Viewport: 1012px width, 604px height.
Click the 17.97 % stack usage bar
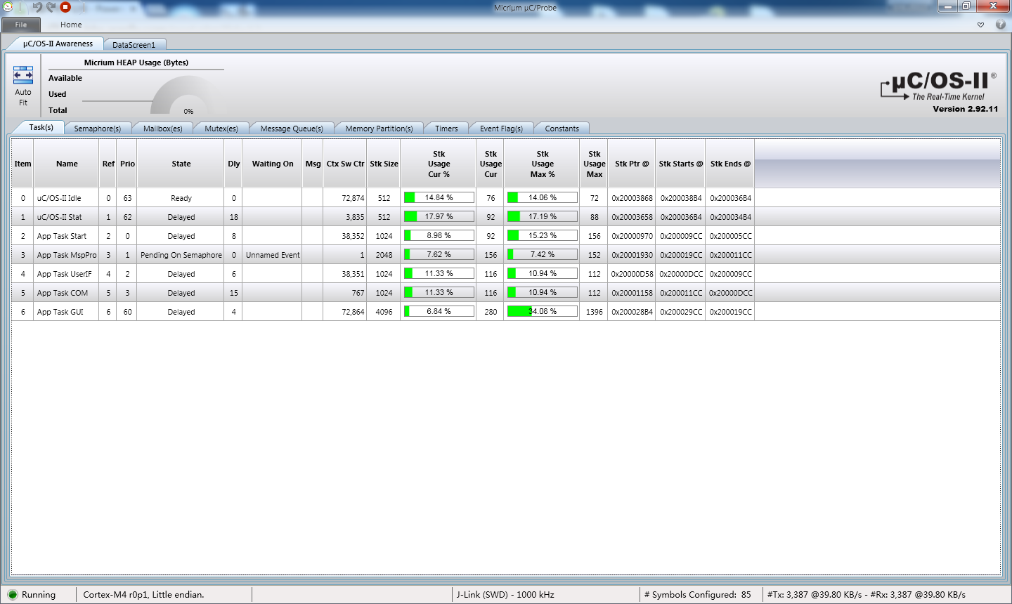pyautogui.click(x=439, y=216)
